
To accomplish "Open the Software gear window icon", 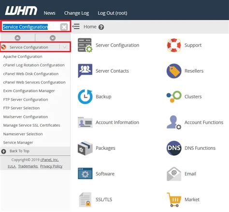I will [85, 173].
